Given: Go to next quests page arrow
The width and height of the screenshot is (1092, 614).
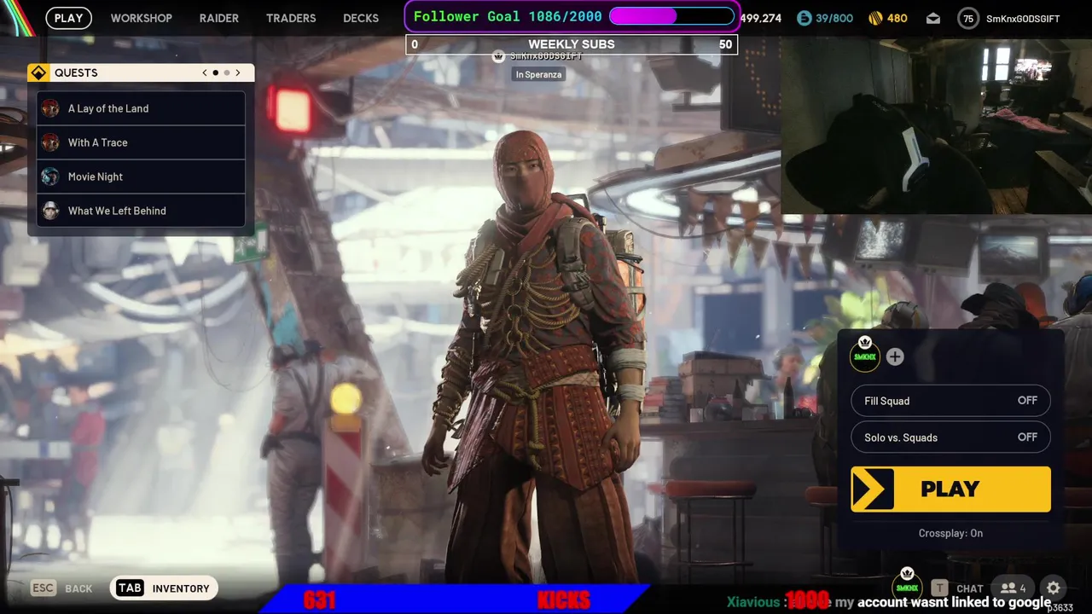Looking at the screenshot, I should point(238,72).
